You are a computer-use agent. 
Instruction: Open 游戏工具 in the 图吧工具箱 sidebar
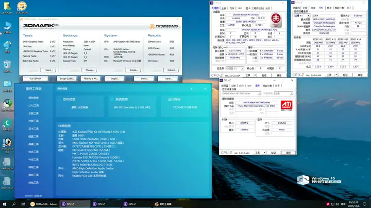pyautogui.click(x=33, y=175)
